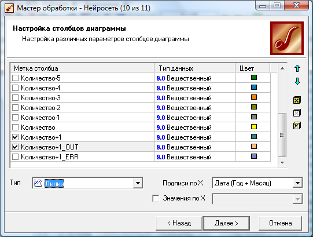Click the invert selection icon
Image resolution: width=313 pixels, height=237 pixels.
tap(297, 126)
